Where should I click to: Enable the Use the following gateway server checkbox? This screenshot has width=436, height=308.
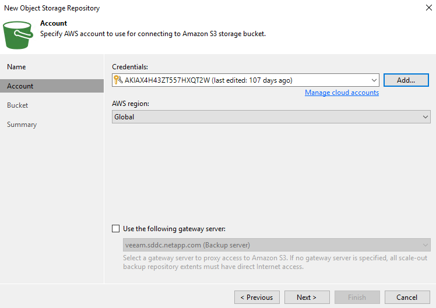[x=115, y=229]
